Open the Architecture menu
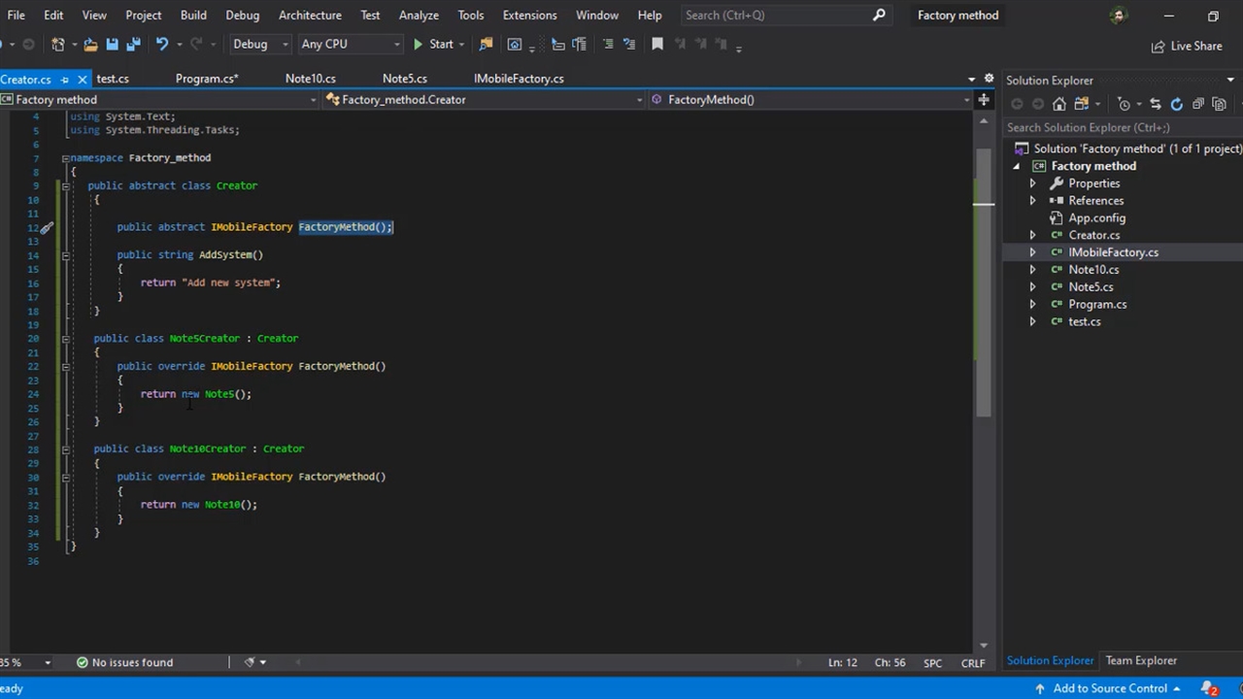Screen dimensions: 1243x699 (x=310, y=16)
